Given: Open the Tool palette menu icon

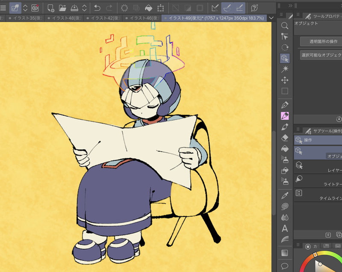Looking at the screenshot, I should tap(281, 15).
